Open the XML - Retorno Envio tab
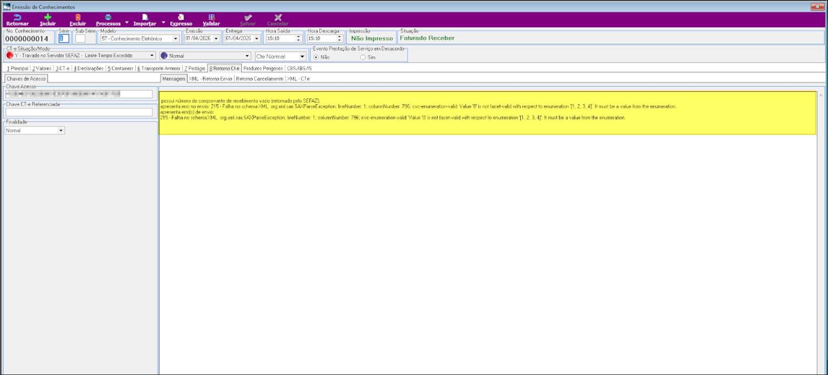This screenshot has width=828, height=375. pos(210,79)
